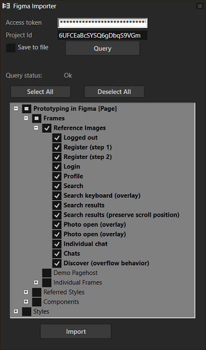Click the Select All button

pos(41,92)
